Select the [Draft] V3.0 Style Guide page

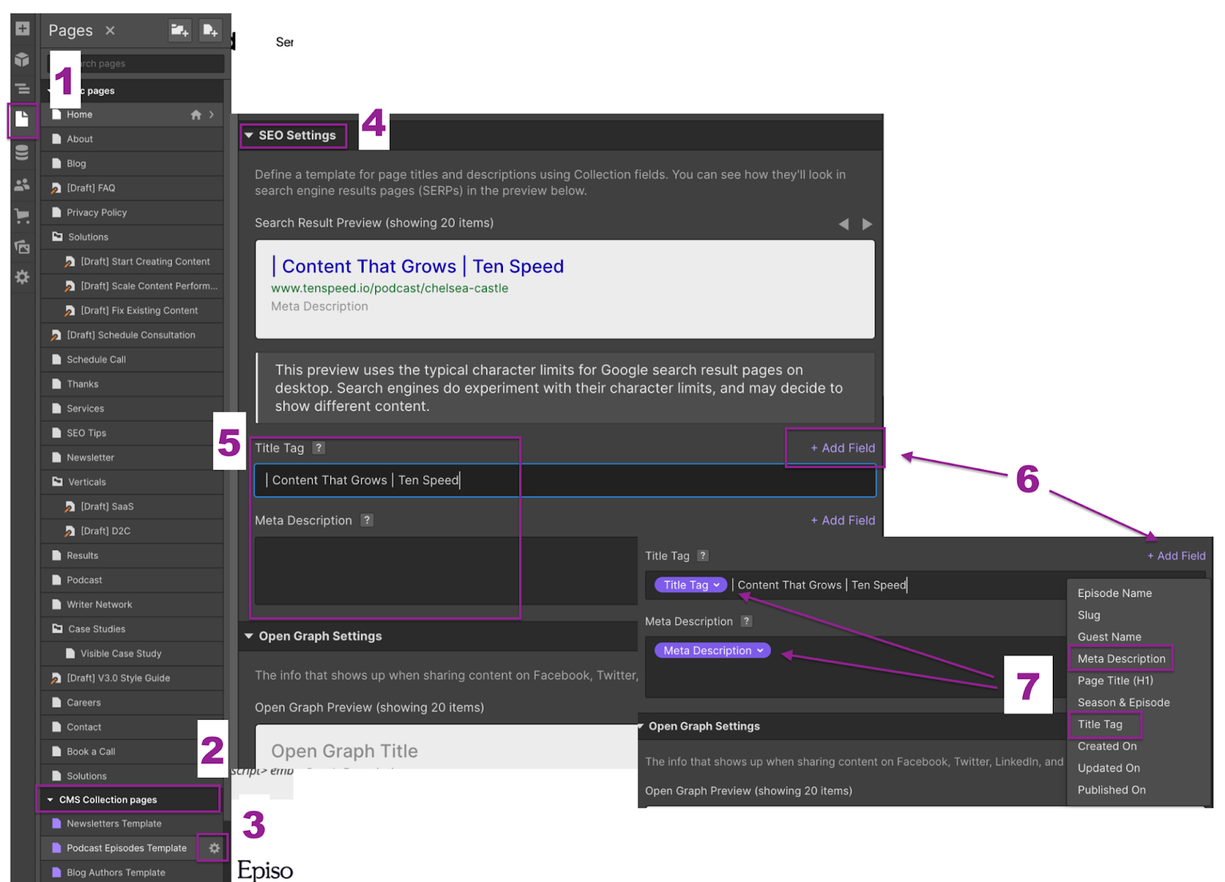[132, 678]
